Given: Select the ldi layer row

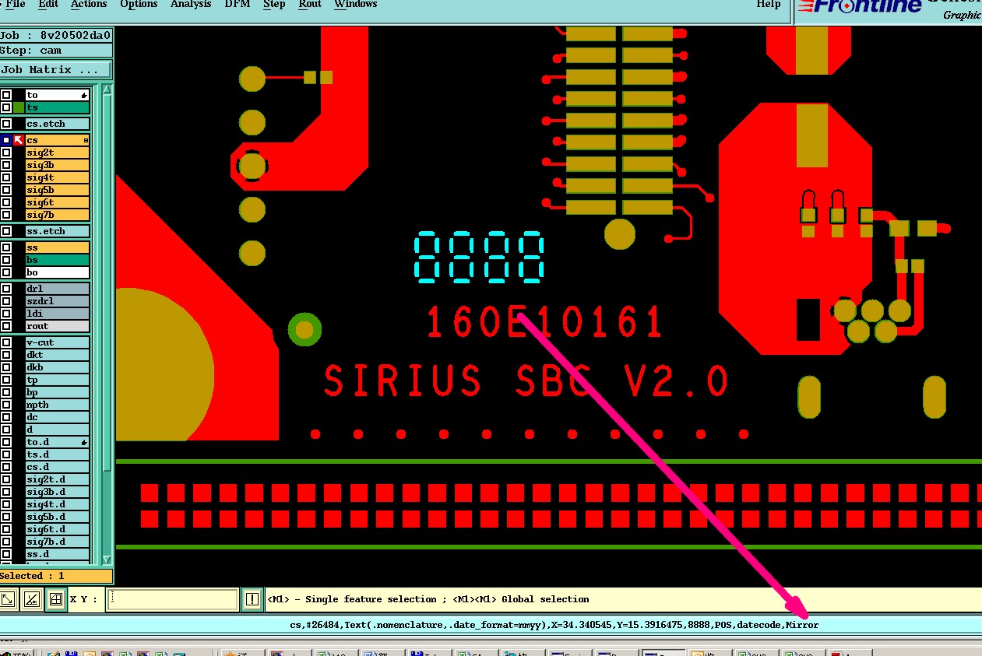Looking at the screenshot, I should click(57, 314).
